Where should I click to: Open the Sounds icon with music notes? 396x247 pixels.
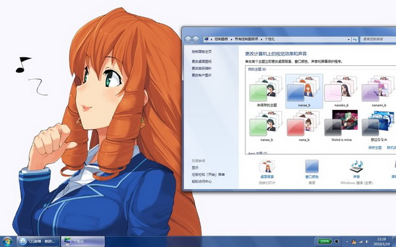[356, 169]
